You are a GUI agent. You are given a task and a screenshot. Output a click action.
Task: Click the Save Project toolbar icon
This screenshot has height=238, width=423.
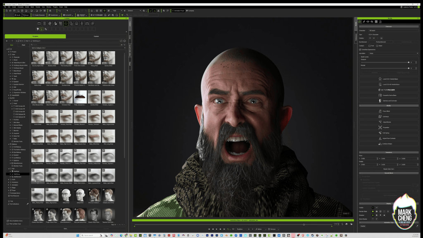pyautogui.click(x=14, y=11)
